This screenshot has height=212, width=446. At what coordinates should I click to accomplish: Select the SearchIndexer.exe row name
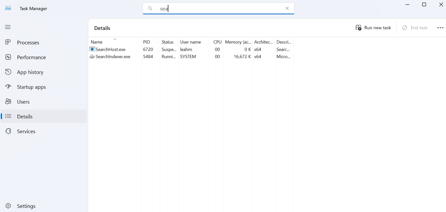(113, 57)
